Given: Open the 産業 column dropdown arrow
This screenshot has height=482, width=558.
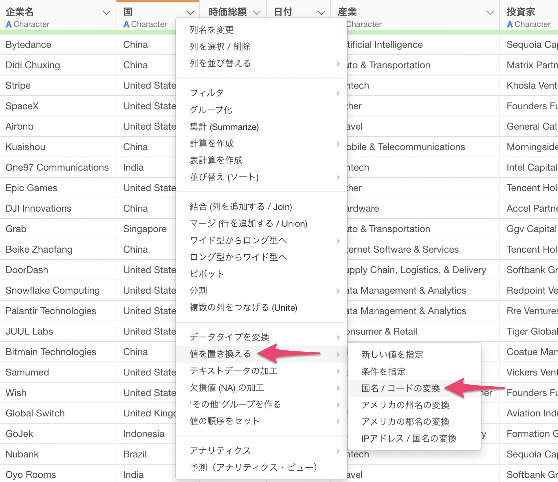Looking at the screenshot, I should (490, 13).
